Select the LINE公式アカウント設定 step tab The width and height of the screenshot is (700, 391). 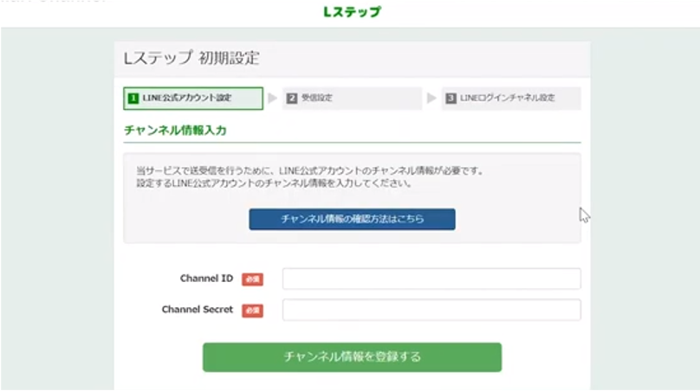pyautogui.click(x=193, y=99)
